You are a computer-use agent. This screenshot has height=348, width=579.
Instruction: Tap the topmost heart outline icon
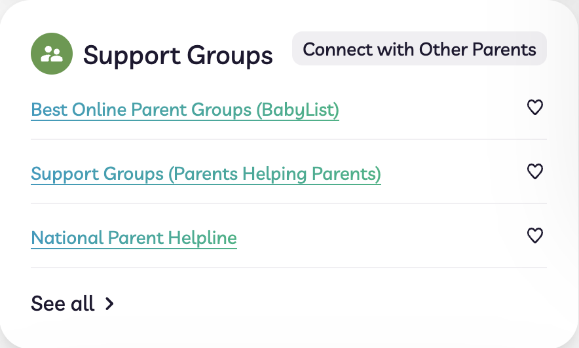pyautogui.click(x=534, y=107)
